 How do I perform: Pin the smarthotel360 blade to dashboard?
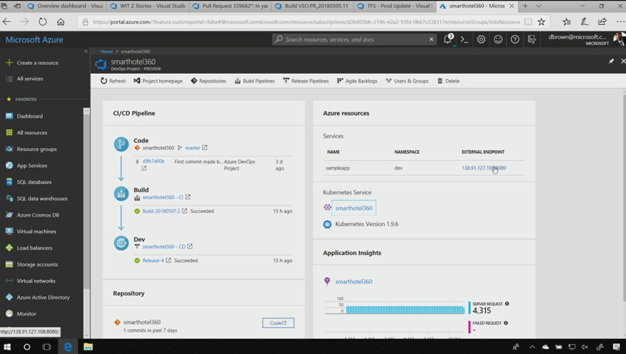pos(611,61)
